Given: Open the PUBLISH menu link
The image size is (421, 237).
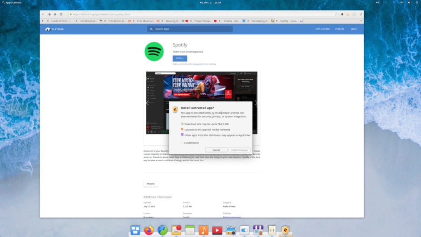Looking at the screenshot, I should coord(339,29).
